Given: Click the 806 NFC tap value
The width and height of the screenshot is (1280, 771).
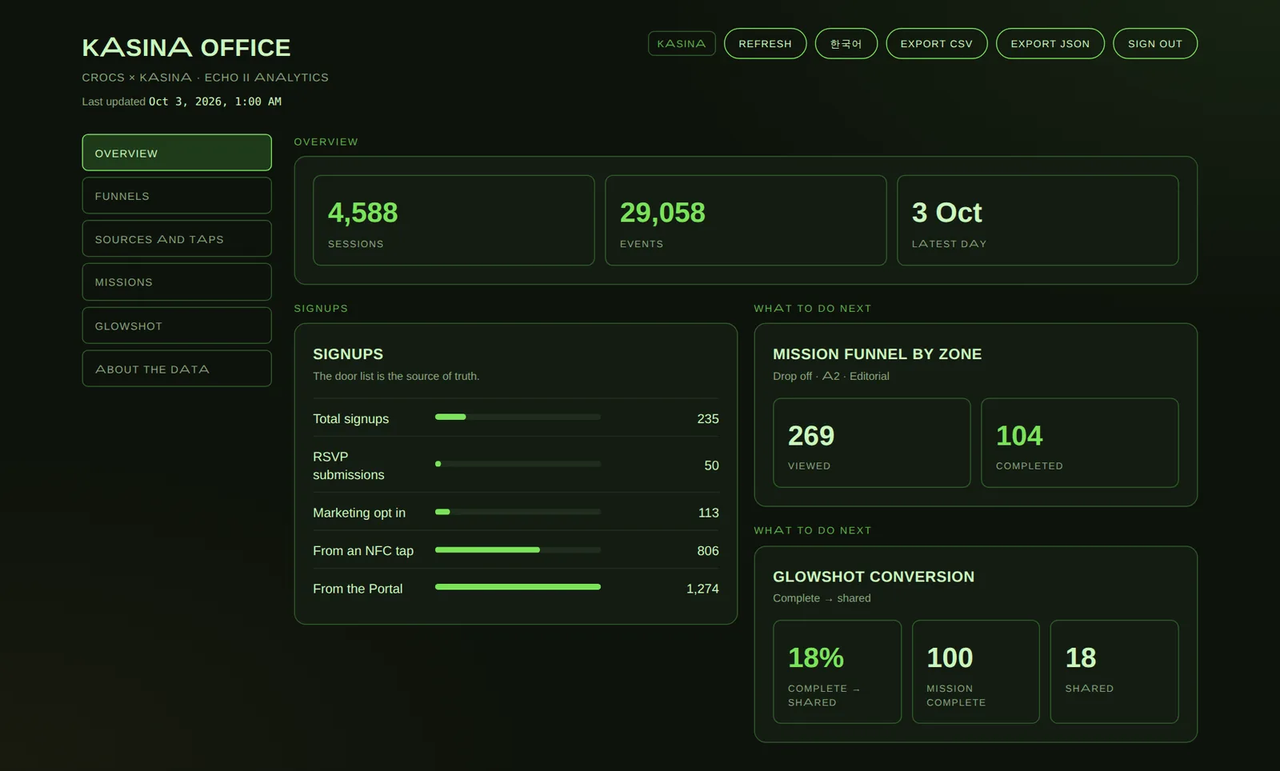Looking at the screenshot, I should tap(708, 551).
